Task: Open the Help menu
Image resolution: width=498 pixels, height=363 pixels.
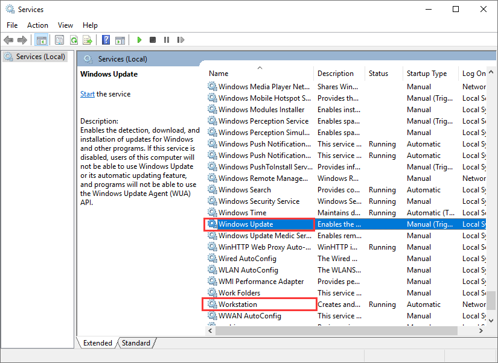Action: (x=90, y=25)
